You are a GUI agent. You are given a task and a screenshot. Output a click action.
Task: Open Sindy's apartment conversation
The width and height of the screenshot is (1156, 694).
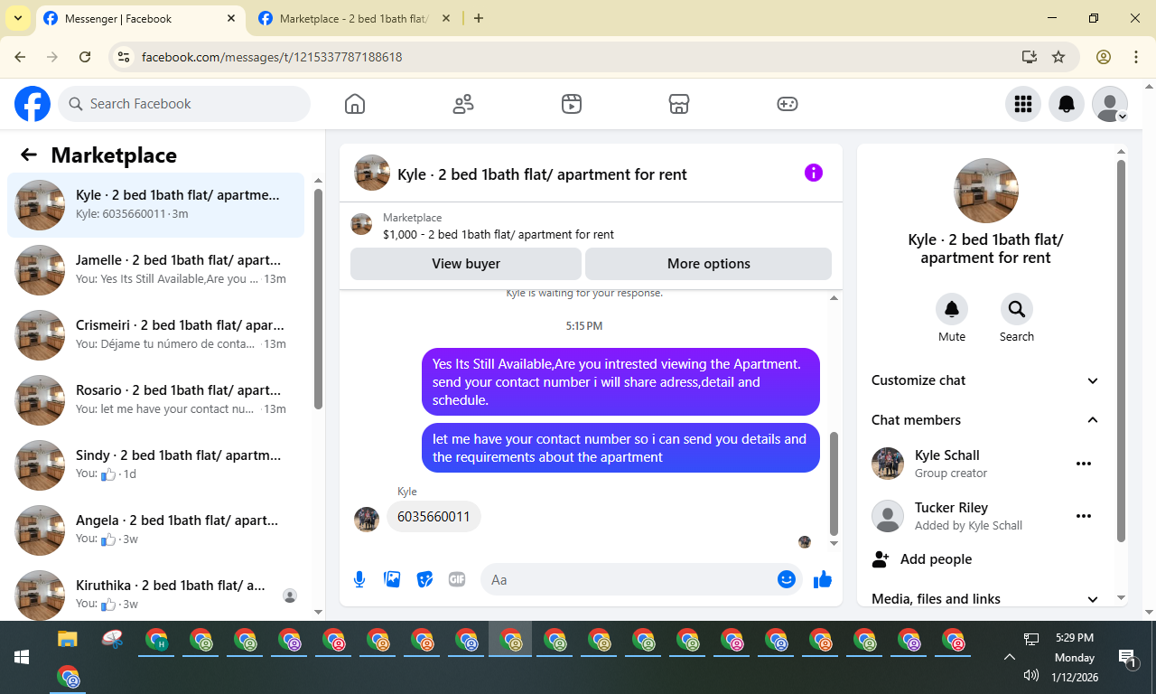[156, 465]
